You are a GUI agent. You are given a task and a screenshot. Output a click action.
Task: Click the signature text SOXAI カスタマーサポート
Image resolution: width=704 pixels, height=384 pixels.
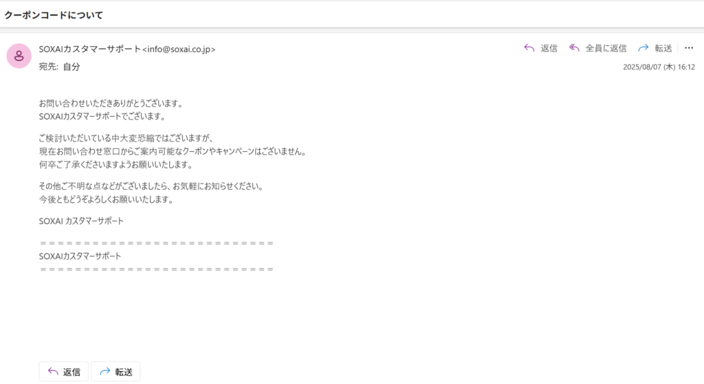[81, 221]
